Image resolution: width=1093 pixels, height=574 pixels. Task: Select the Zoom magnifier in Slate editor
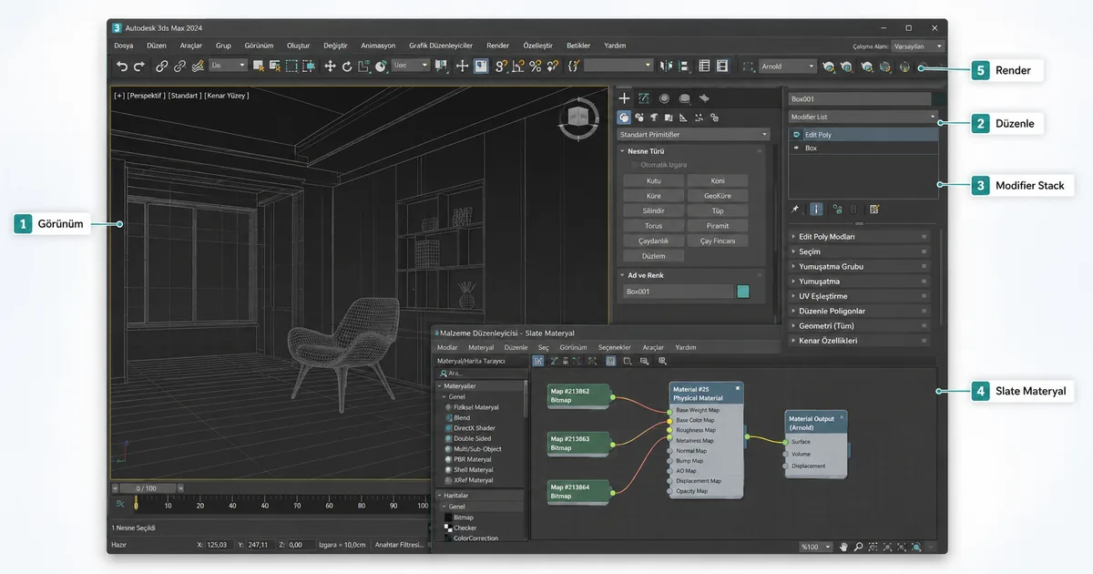pos(858,547)
